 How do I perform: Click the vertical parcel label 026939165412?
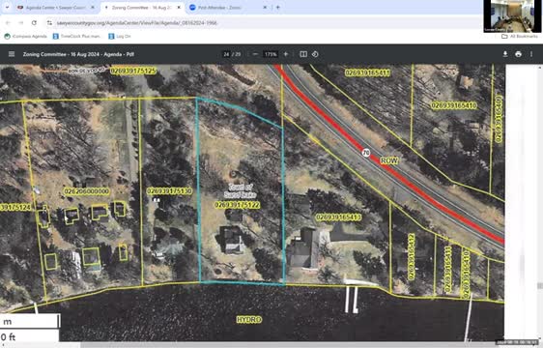coord(411,257)
